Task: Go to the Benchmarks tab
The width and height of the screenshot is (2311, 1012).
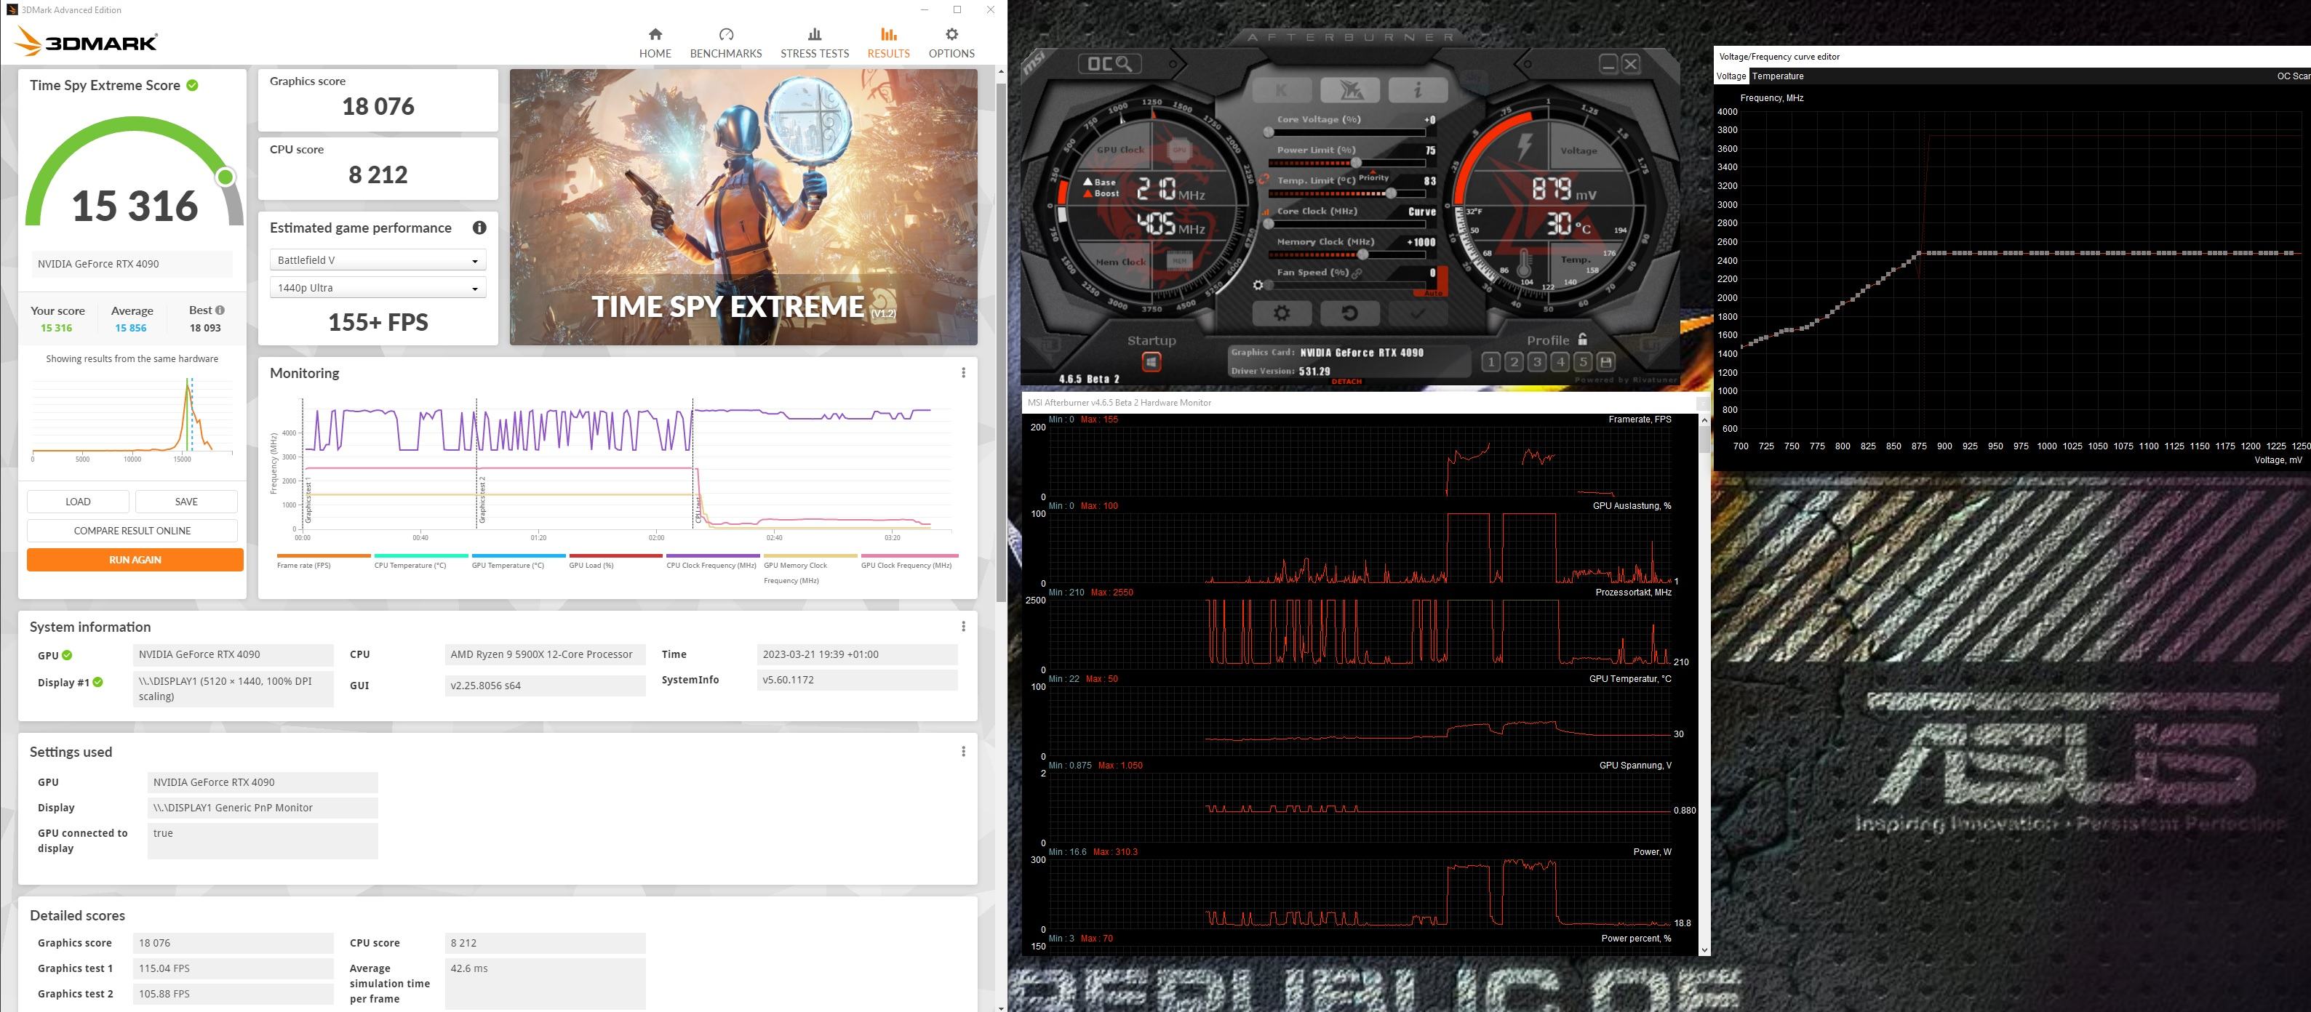Action: [x=725, y=42]
